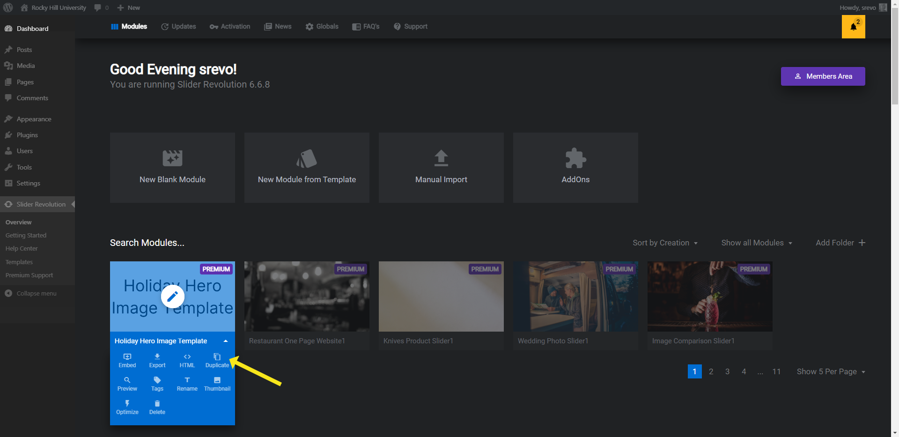Open the AddOns tile

click(575, 168)
